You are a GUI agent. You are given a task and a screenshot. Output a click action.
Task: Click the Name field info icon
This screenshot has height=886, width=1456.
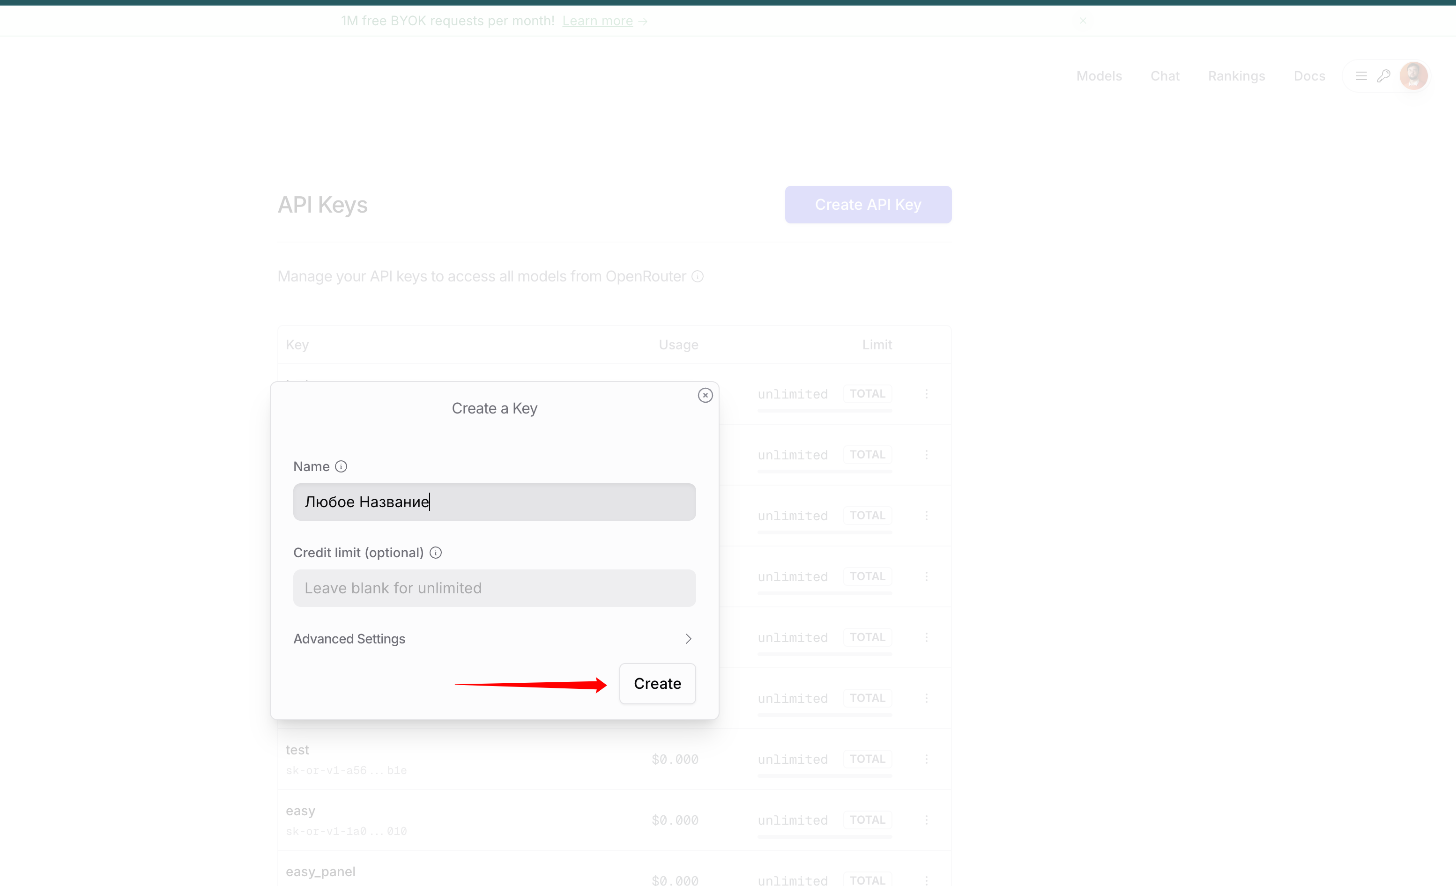[341, 466]
